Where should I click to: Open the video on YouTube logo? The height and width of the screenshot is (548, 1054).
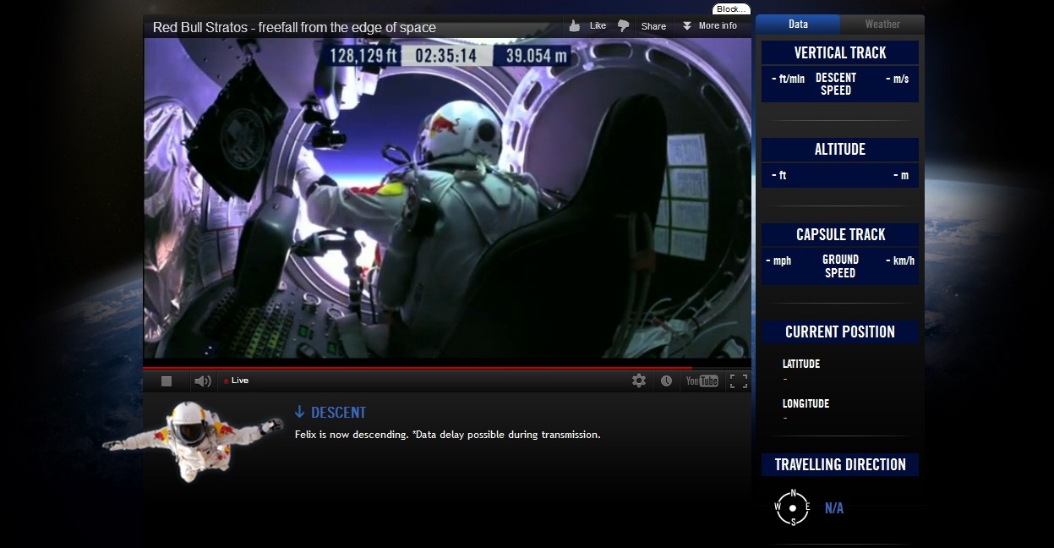click(x=702, y=381)
